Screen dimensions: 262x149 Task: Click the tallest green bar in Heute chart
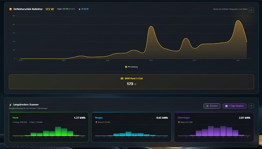click(x=58, y=131)
